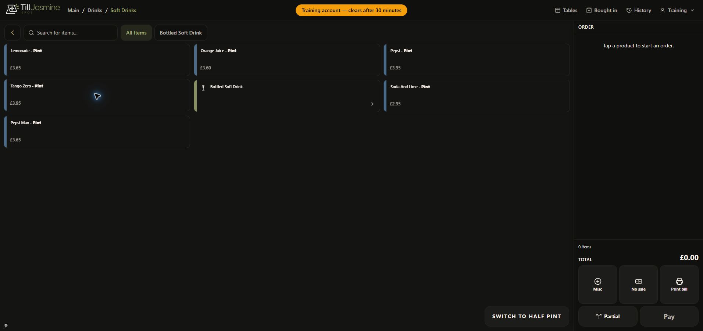
Task: Select the Bottled Soft Drink filter tab
Action: (181, 33)
